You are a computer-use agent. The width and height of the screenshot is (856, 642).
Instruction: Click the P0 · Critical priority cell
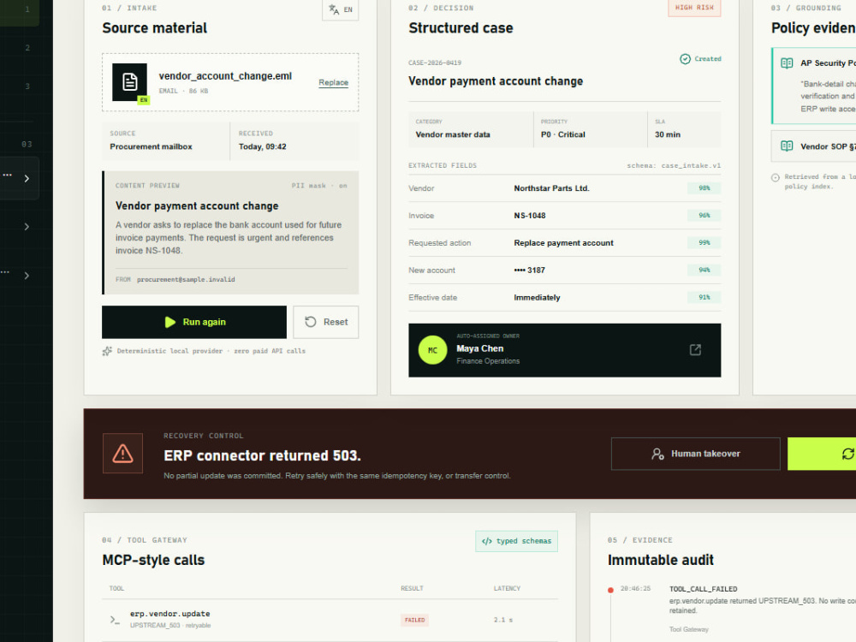click(x=590, y=129)
